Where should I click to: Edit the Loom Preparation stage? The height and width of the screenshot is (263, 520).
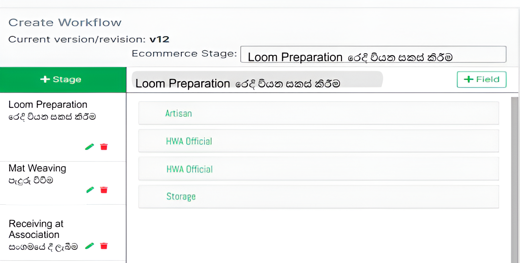(x=90, y=147)
